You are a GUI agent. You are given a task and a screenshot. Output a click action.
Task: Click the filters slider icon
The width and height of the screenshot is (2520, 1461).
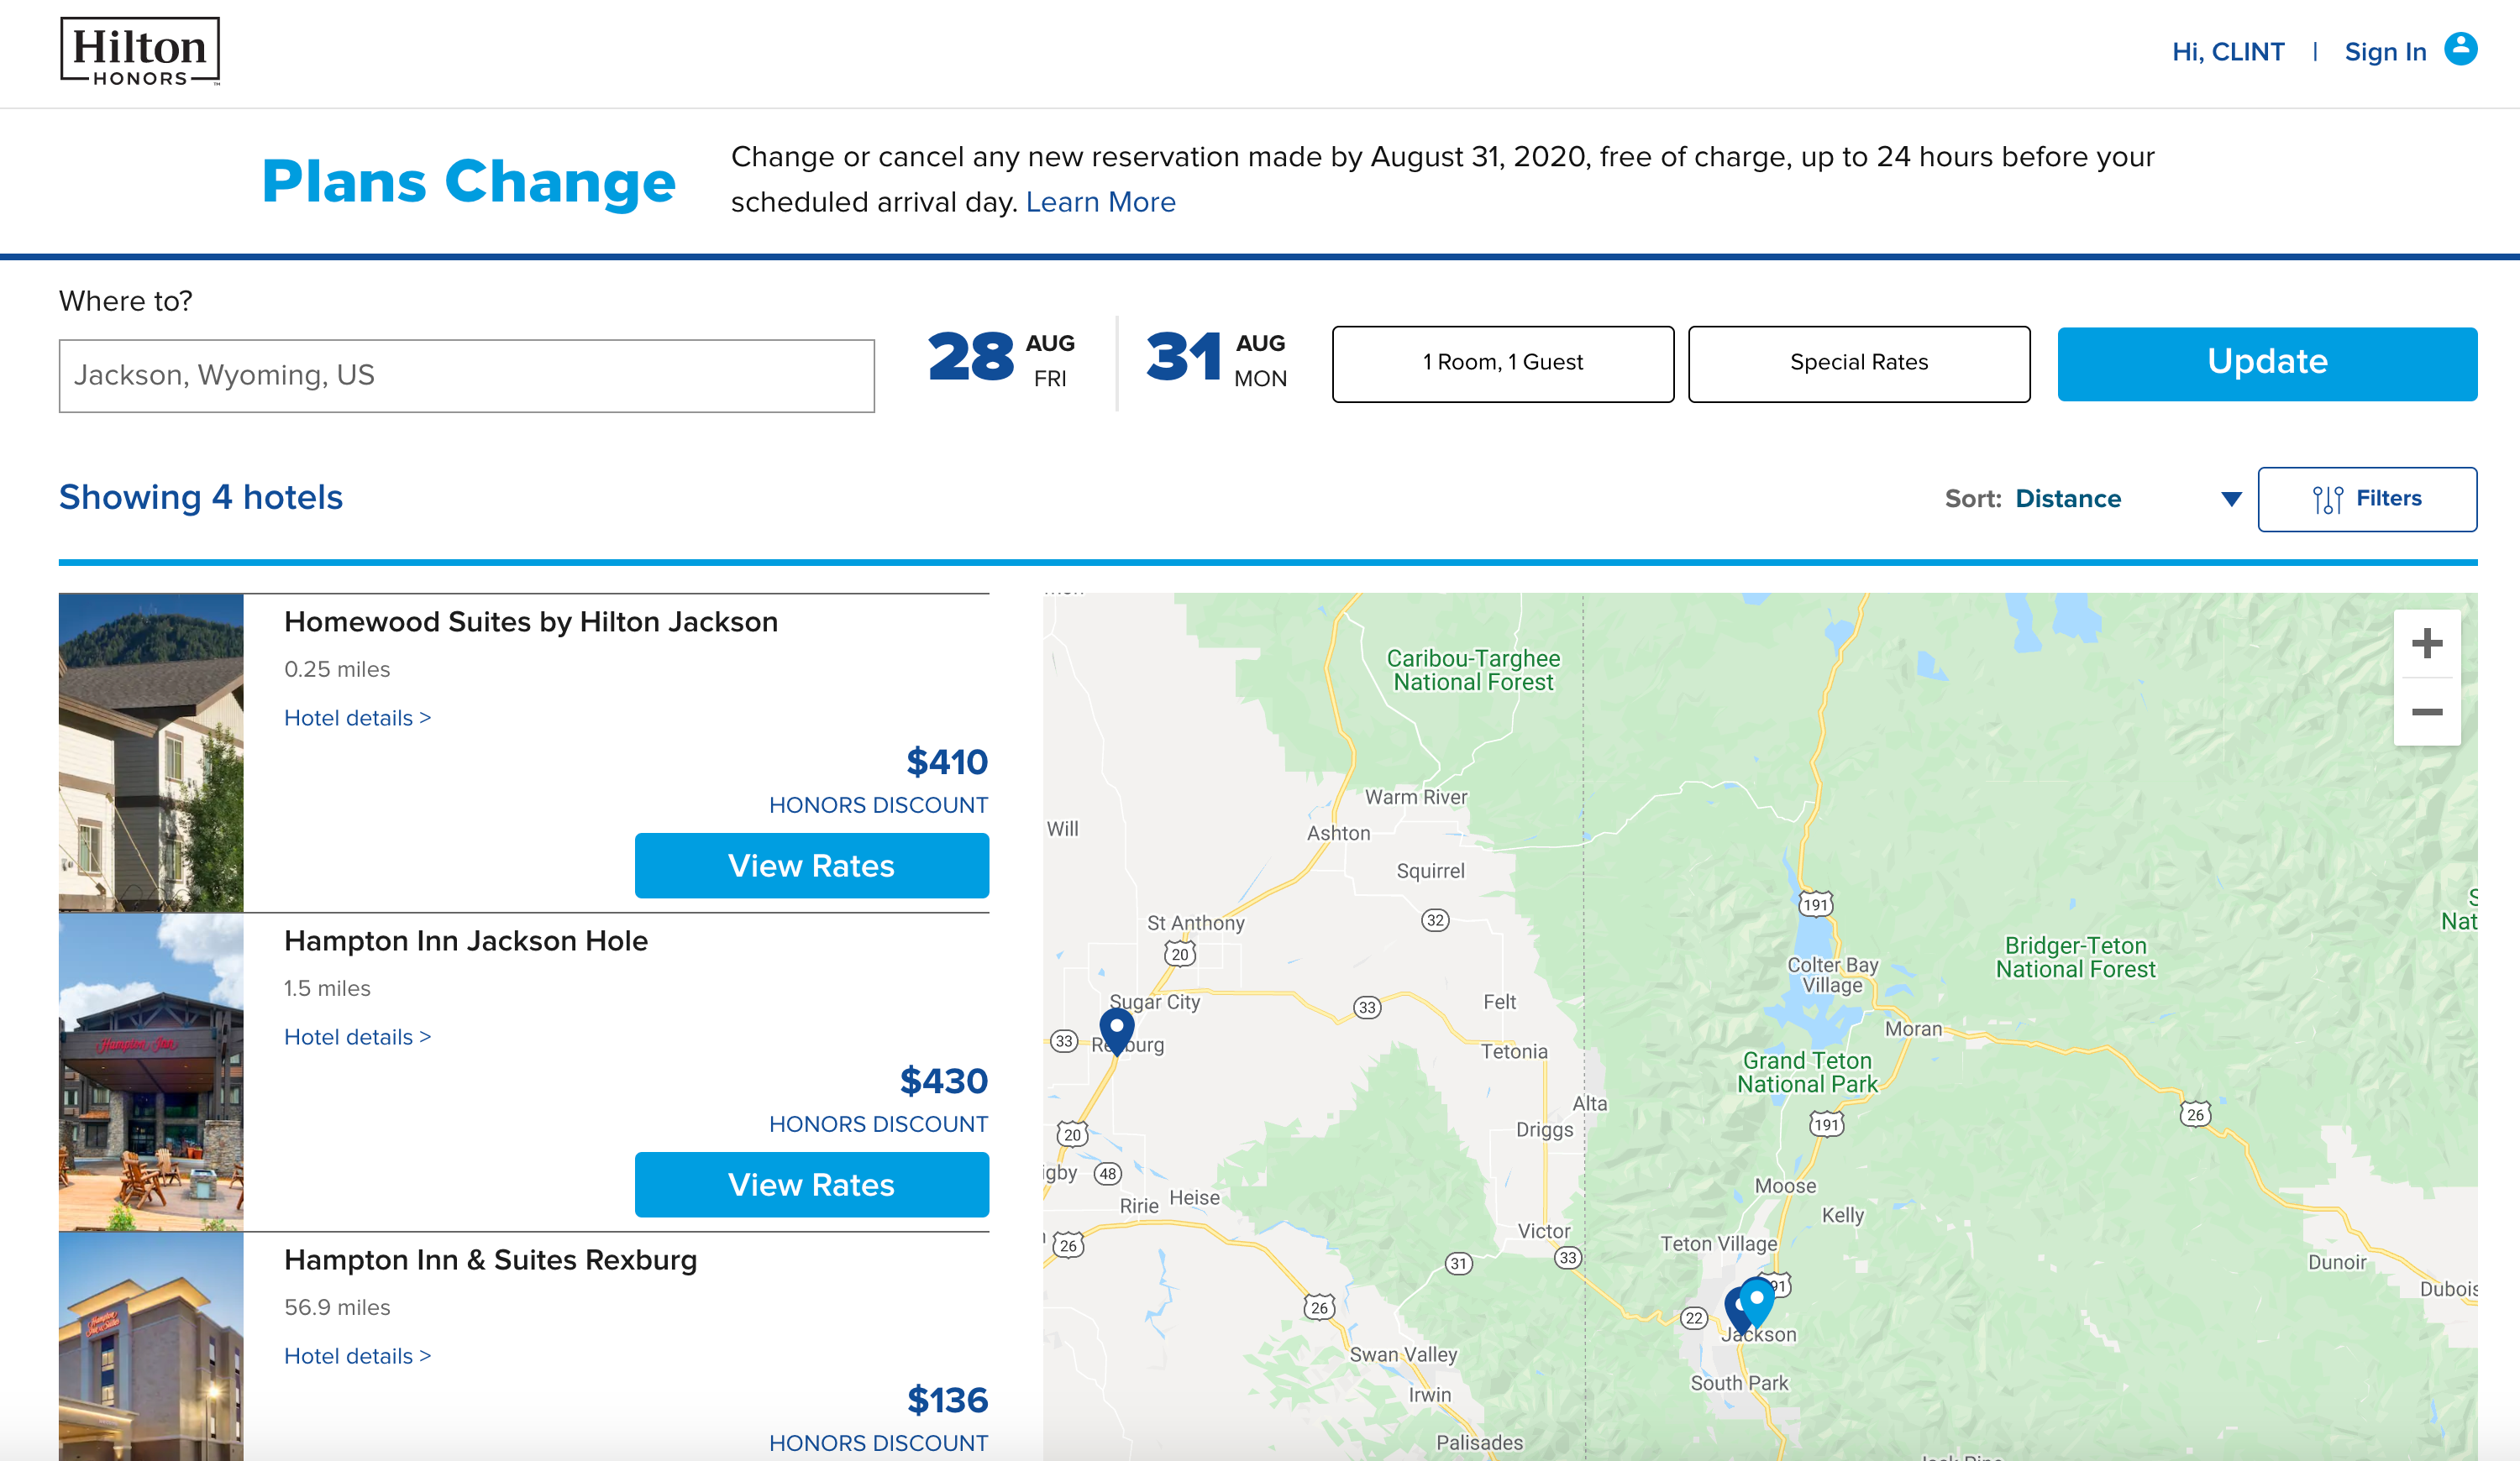tap(2327, 499)
